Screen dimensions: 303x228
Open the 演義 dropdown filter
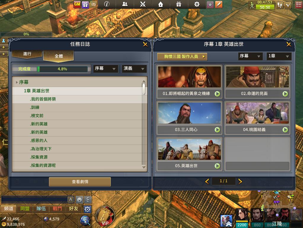(134, 69)
